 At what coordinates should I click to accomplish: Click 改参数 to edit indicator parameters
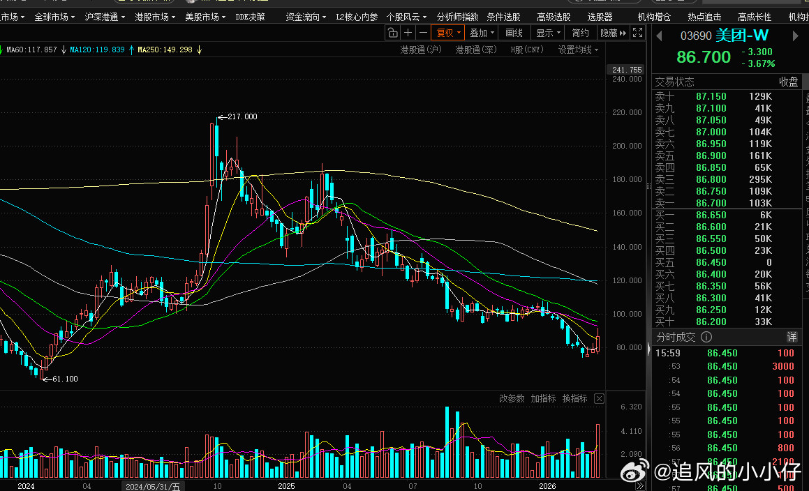coord(512,398)
